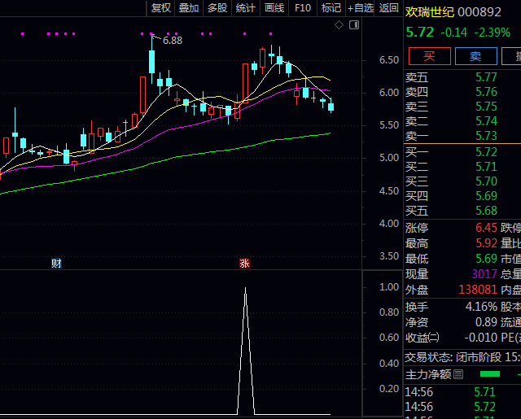Select 卖三 price 5.75
The image size is (521, 419).
tap(486, 107)
